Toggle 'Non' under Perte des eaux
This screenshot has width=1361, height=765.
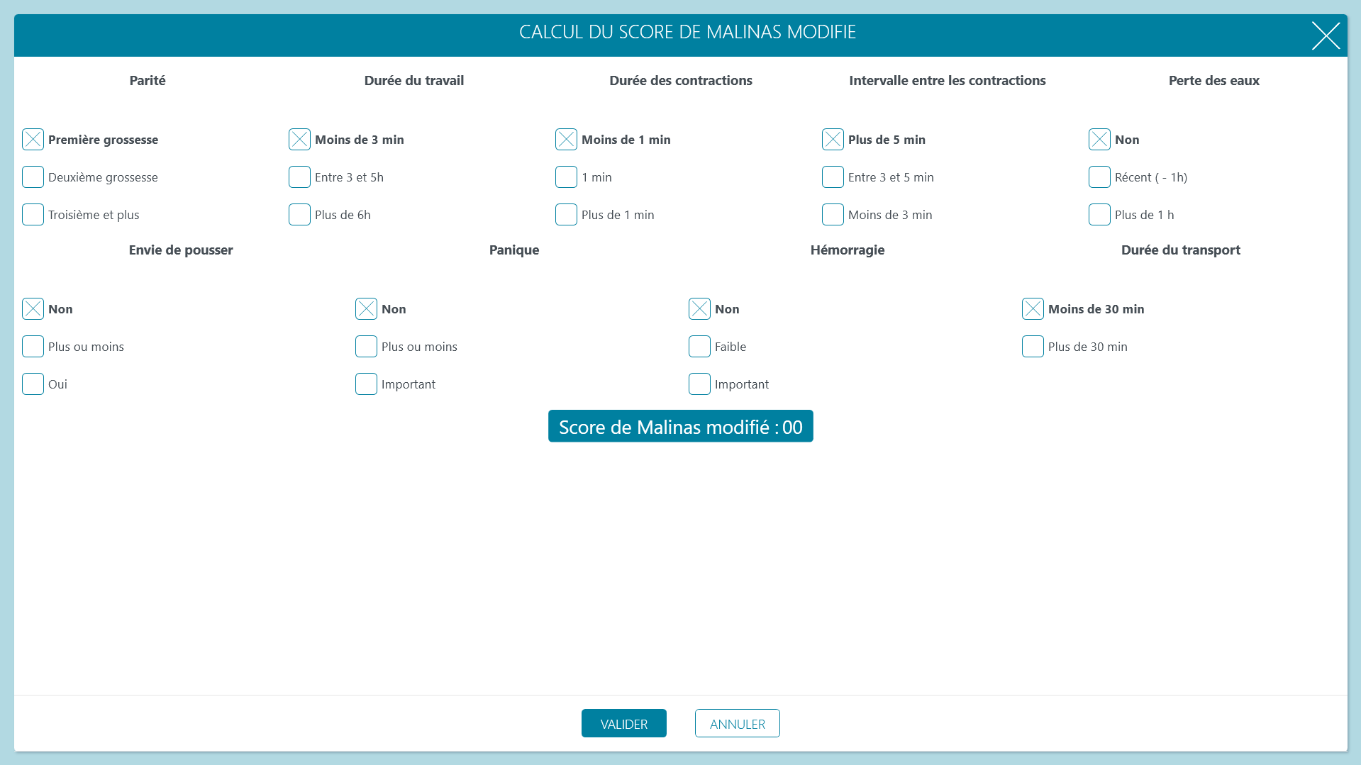(1099, 140)
